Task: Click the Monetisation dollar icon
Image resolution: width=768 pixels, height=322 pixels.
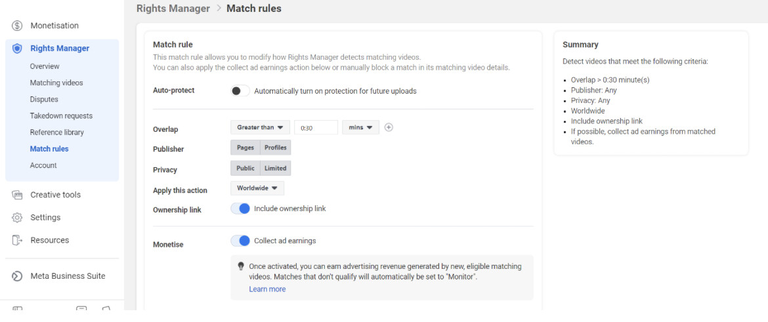Action: (17, 26)
